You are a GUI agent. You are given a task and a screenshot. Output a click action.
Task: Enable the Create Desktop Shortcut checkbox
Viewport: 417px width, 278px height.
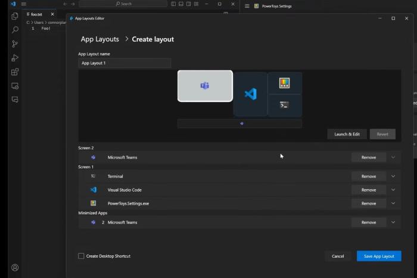point(81,256)
